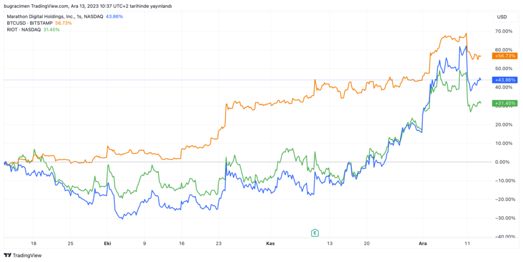Click Marathon's 43.86% value in the legend
523x262 pixels.
point(114,17)
